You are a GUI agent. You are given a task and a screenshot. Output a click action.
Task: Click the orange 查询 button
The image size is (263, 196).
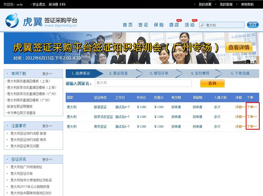tap(212, 83)
